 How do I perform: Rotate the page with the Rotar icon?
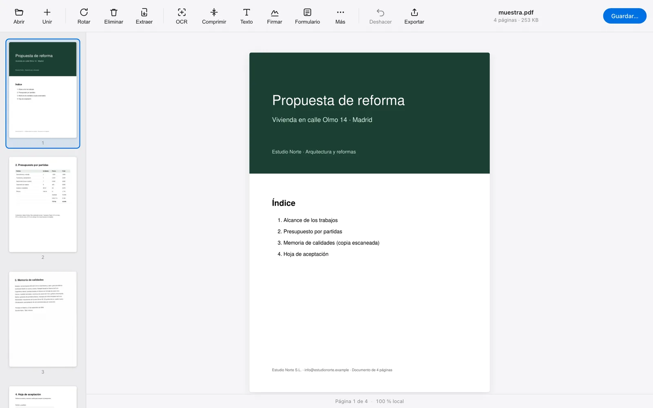[x=84, y=13]
